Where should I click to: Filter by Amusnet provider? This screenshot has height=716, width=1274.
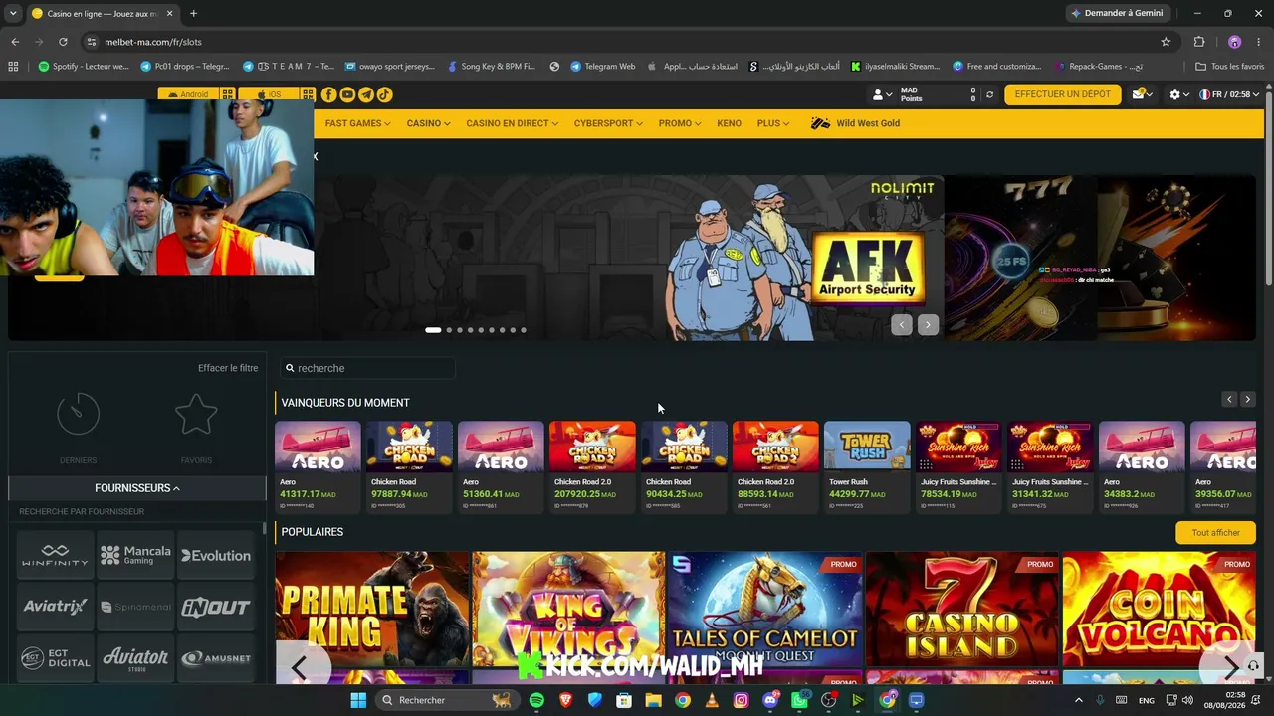(x=216, y=658)
